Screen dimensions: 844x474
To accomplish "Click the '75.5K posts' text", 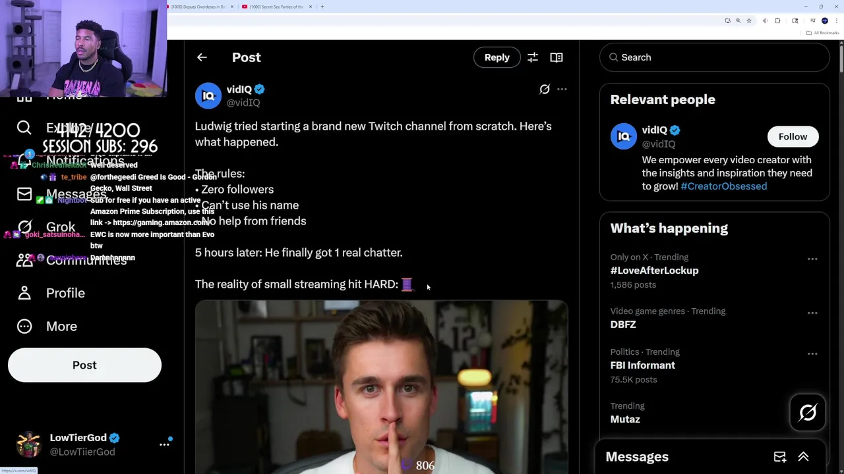I will click(633, 380).
